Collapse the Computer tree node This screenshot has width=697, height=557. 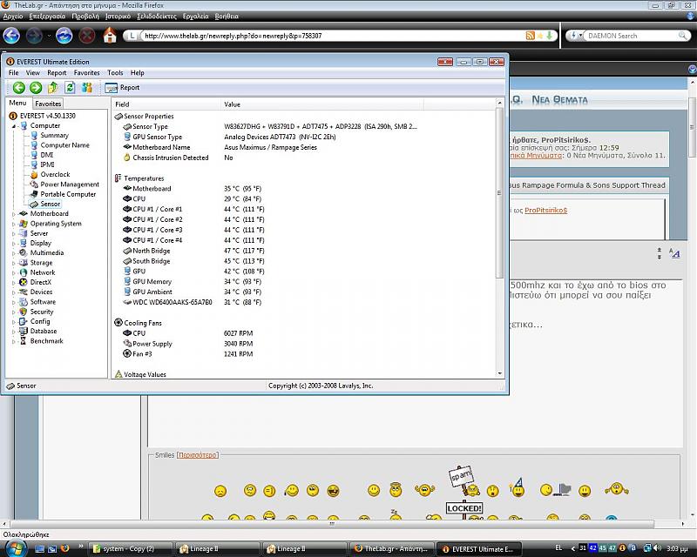(x=13, y=126)
